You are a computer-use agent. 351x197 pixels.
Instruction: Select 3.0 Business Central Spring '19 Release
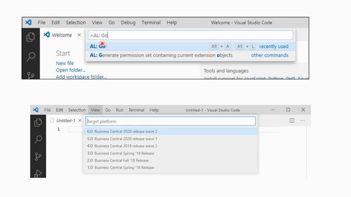171,153
